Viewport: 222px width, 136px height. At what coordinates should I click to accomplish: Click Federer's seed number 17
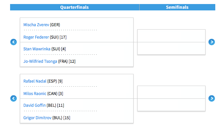click(63, 37)
